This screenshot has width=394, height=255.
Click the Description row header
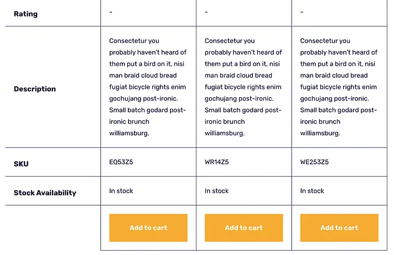pyautogui.click(x=35, y=89)
